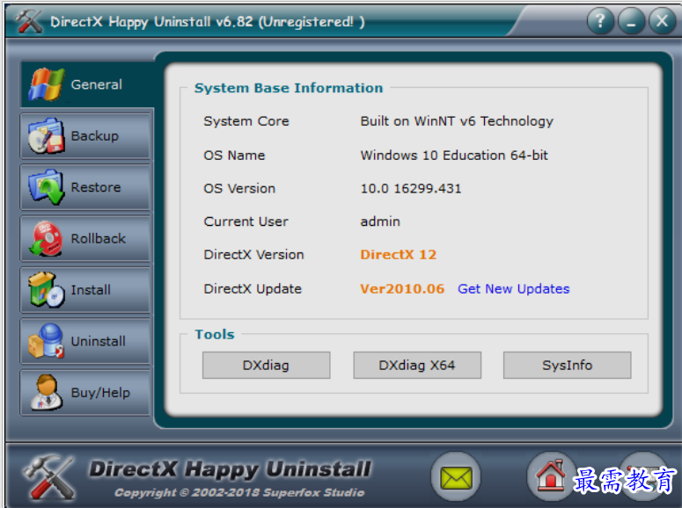Run the DXdiag X64 tool
The image size is (682, 508).
(x=416, y=365)
